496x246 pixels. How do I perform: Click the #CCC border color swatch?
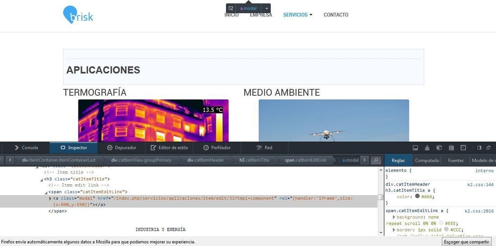tap(446, 230)
